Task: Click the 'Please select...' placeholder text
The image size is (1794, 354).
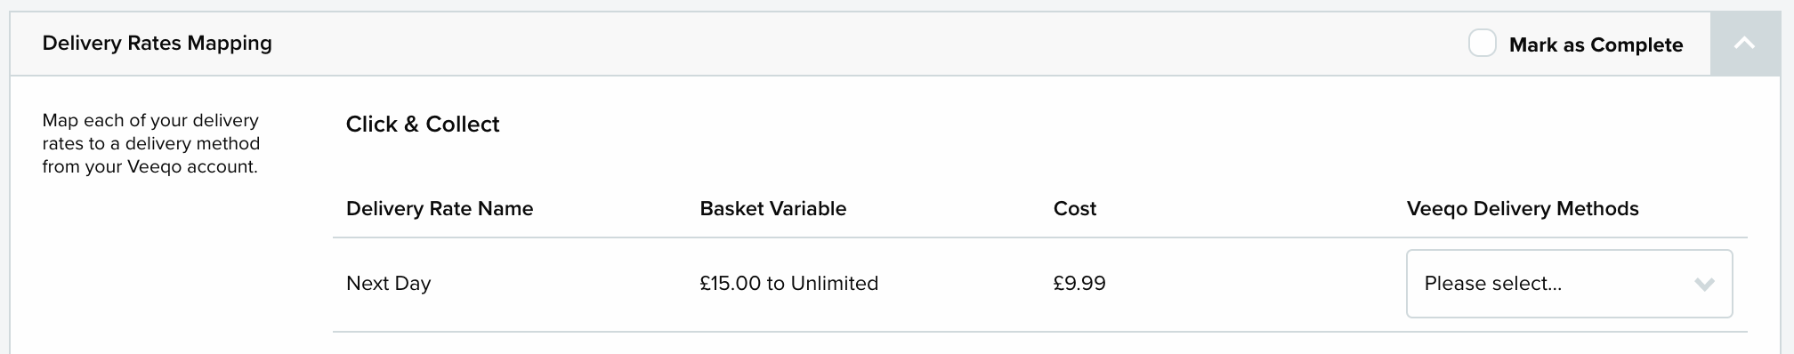Action: 1492,283
